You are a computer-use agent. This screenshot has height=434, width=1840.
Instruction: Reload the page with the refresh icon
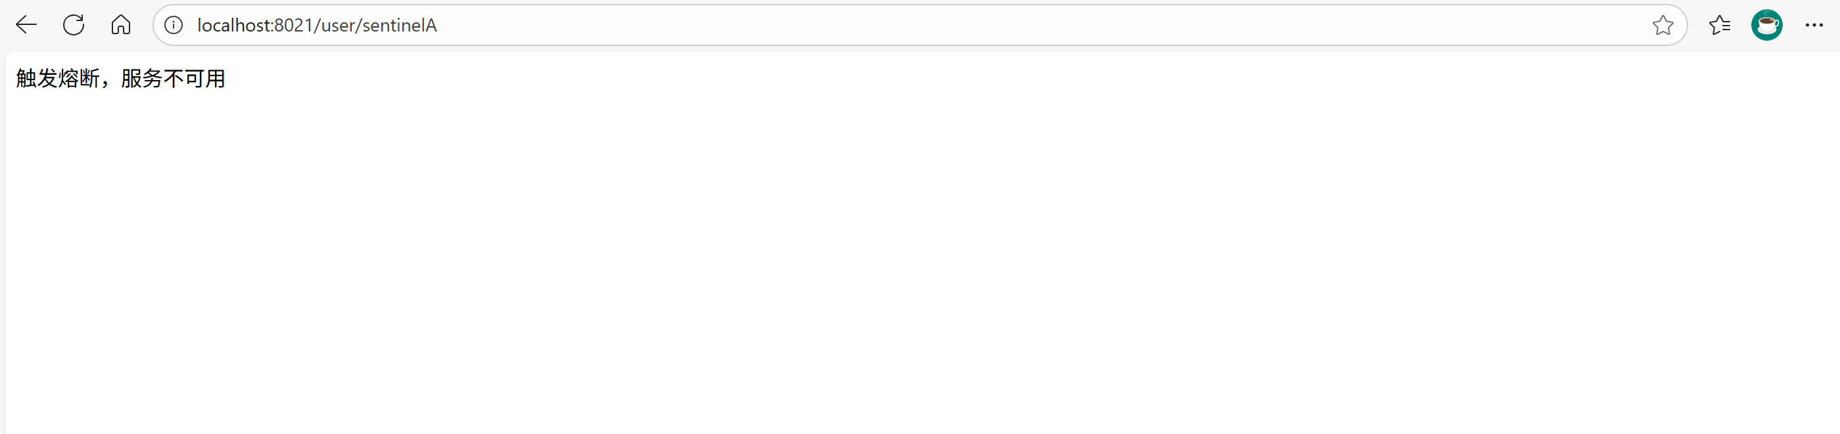point(74,25)
